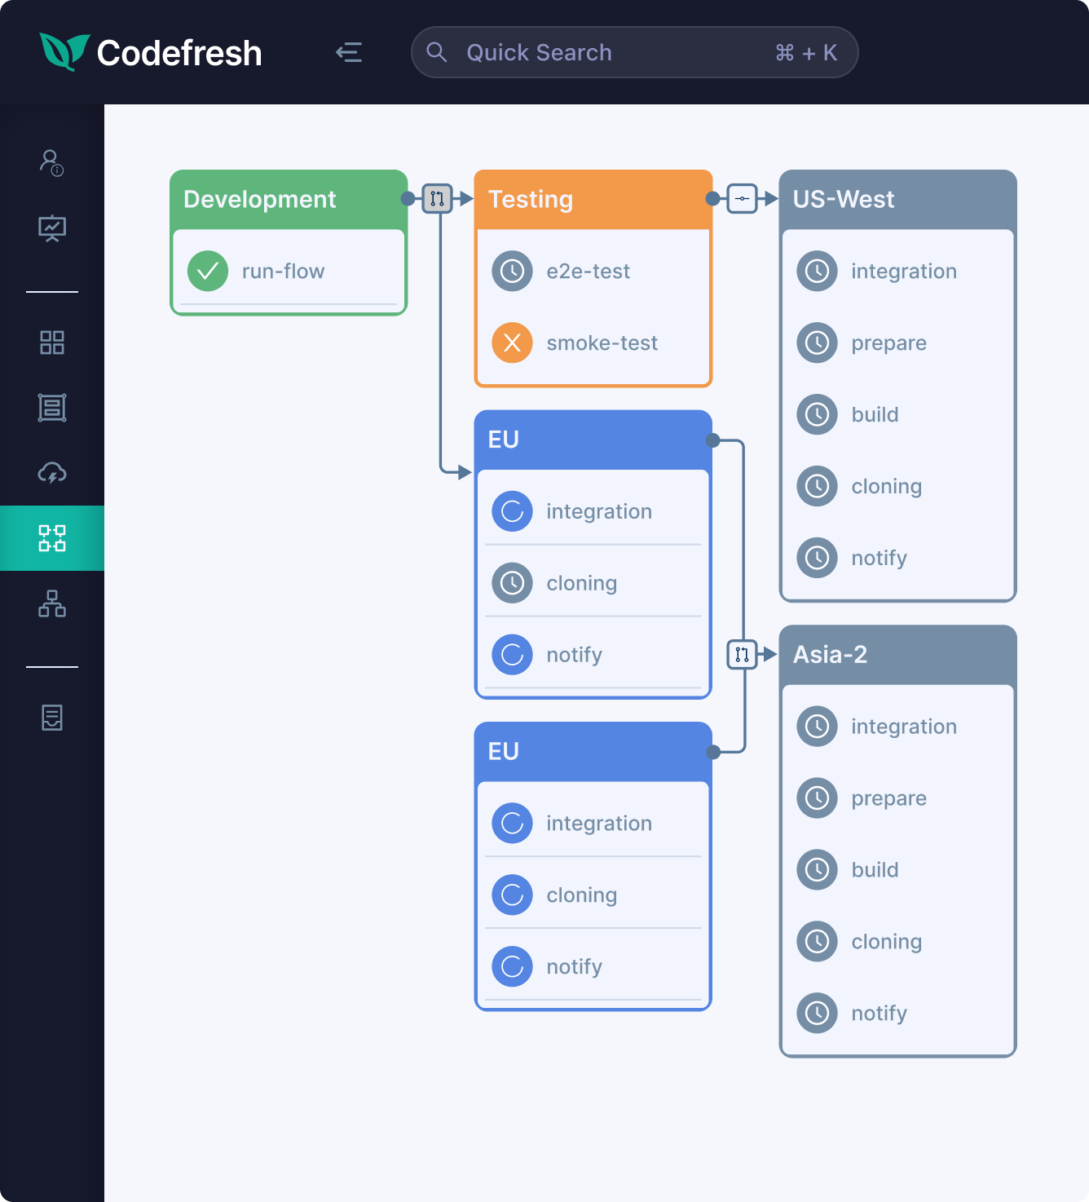This screenshot has height=1202, width=1089.
Task: Open the user account icon in sidebar
Action: click(x=52, y=163)
